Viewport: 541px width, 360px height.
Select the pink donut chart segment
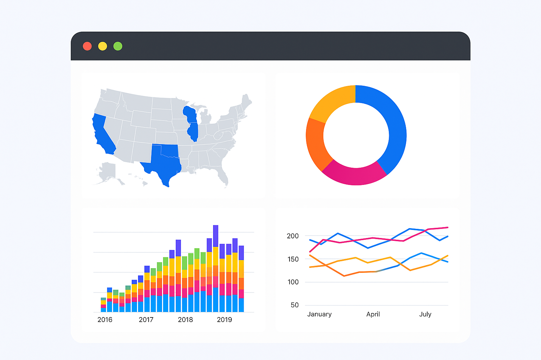pyautogui.click(x=354, y=175)
